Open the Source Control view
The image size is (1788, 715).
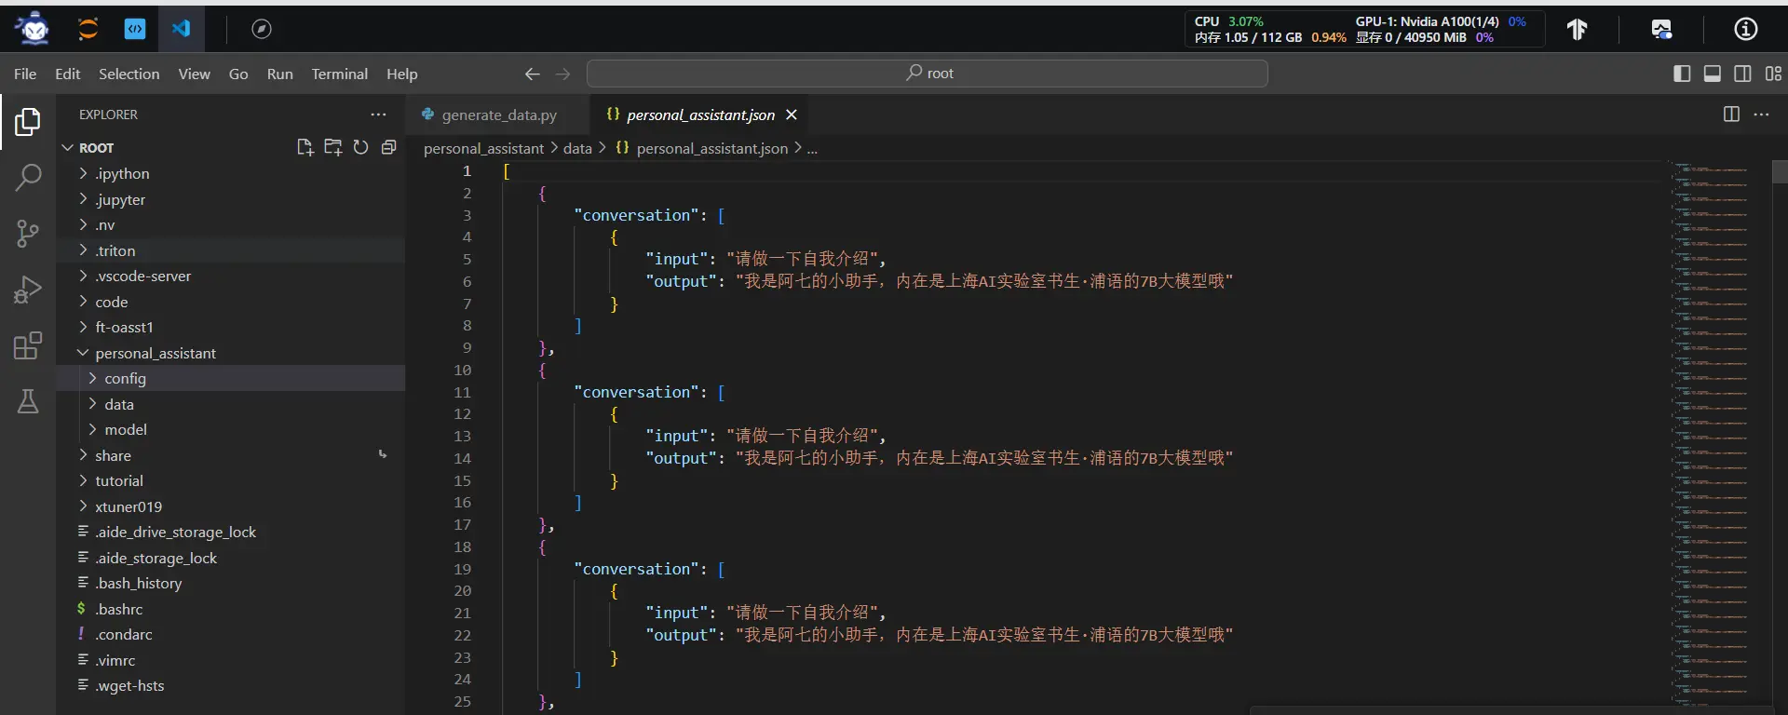point(28,234)
